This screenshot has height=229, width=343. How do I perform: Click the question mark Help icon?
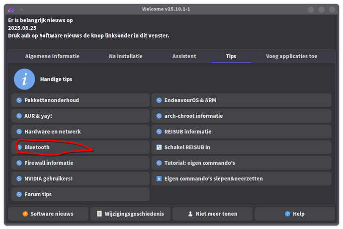click(287, 214)
